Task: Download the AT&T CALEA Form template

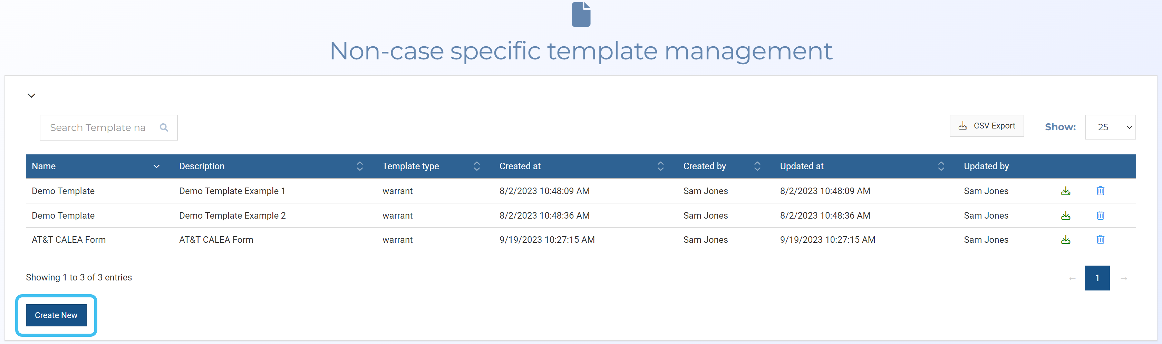Action: 1065,240
